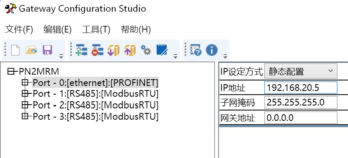Expand the Port - 2 ModbusRTU node
The image size is (348, 158).
click(25, 105)
